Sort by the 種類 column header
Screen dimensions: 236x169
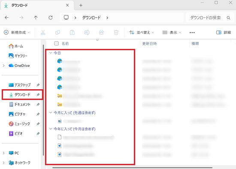click(x=195, y=44)
